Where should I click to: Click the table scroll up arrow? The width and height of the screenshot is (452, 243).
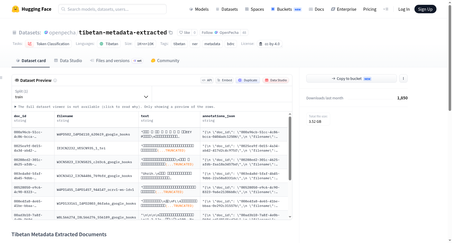(290, 114)
